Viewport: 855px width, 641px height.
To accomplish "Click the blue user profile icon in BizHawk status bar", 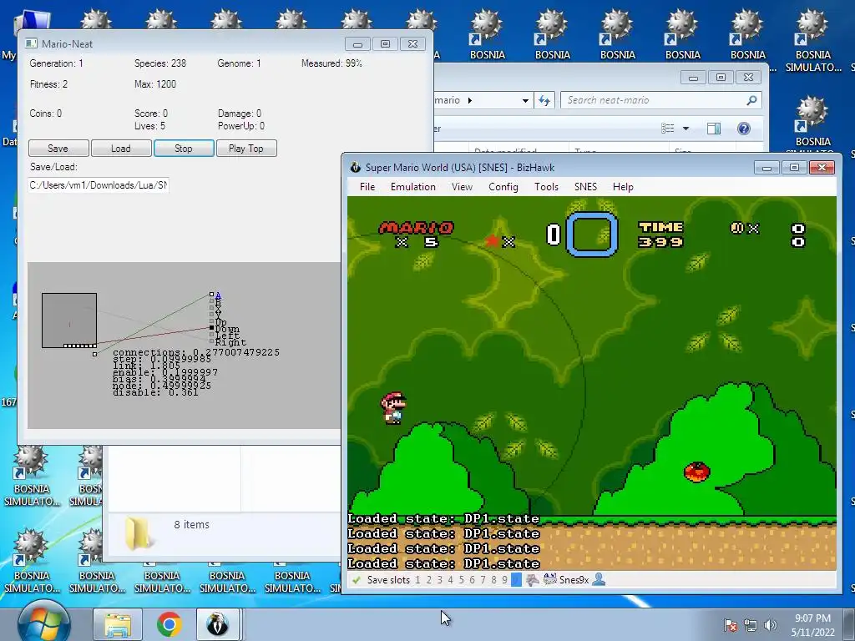I will [x=599, y=579].
